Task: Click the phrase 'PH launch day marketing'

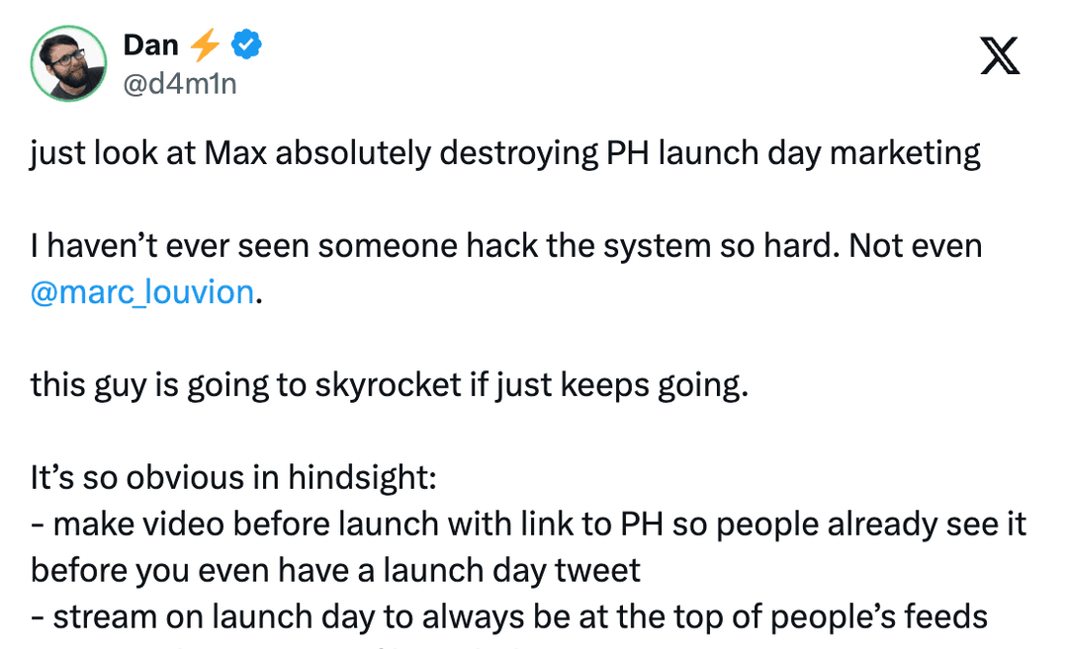Action: [793, 154]
